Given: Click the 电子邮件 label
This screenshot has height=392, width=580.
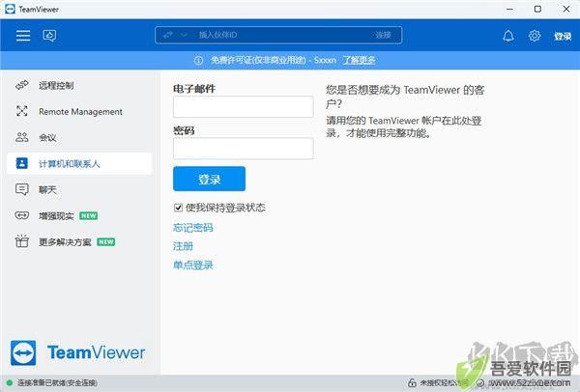Looking at the screenshot, I should (x=194, y=89).
